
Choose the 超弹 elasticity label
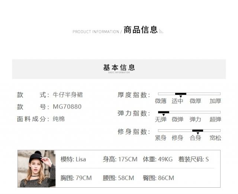[215, 119]
